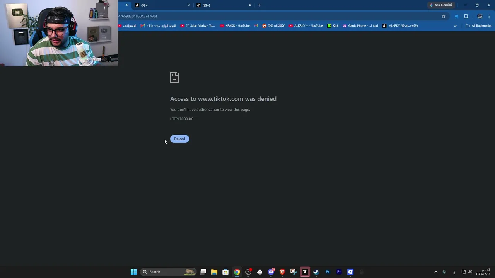Open the Chrome extensions puzzle icon
This screenshot has height=278, width=495.
466,16
